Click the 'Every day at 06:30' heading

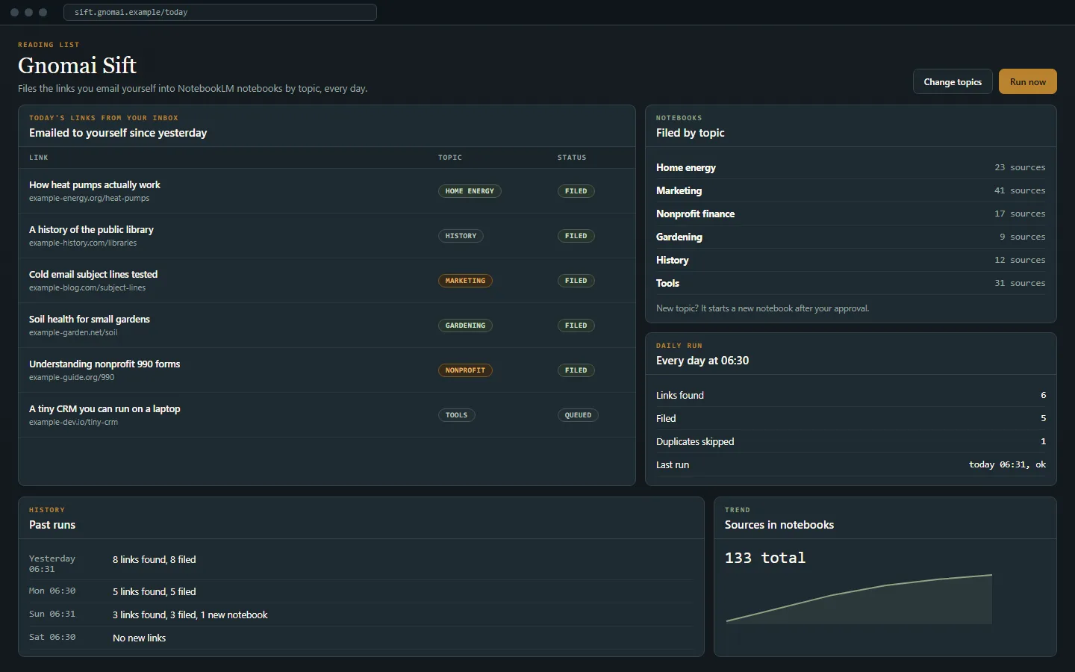(x=702, y=361)
